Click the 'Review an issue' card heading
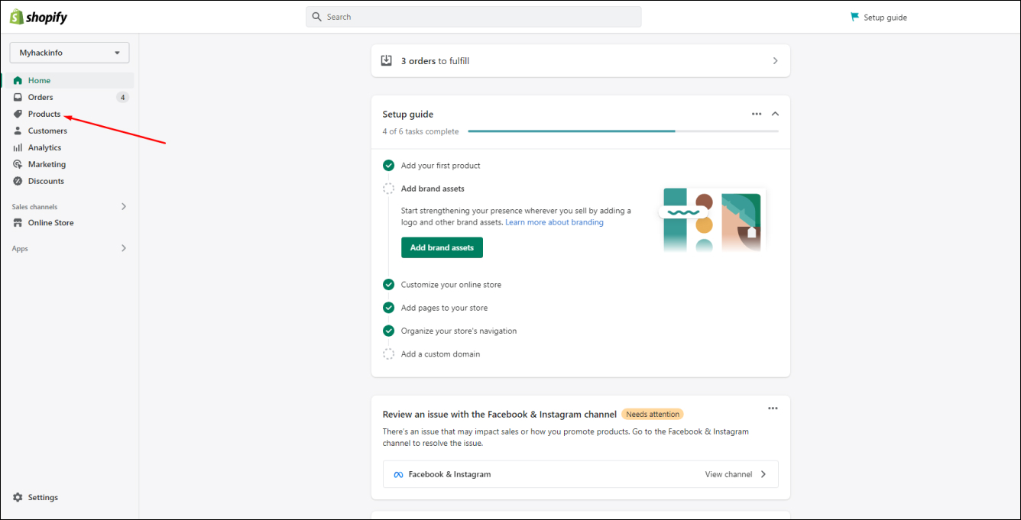Image resolution: width=1021 pixels, height=520 pixels. [x=500, y=414]
